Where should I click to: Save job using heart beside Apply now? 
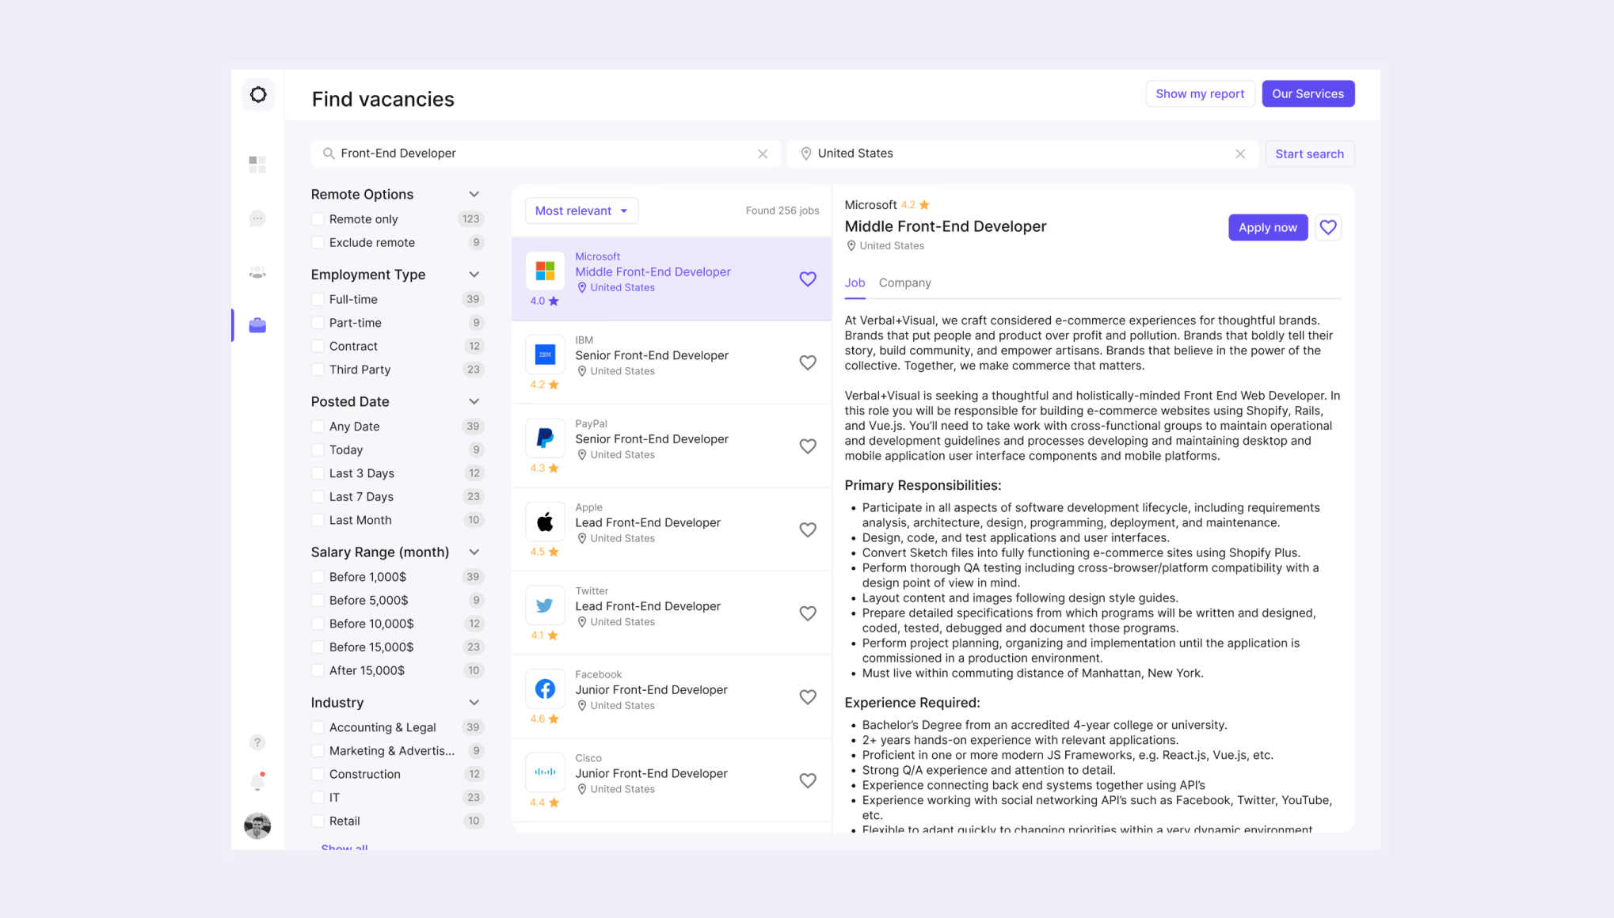(x=1328, y=228)
